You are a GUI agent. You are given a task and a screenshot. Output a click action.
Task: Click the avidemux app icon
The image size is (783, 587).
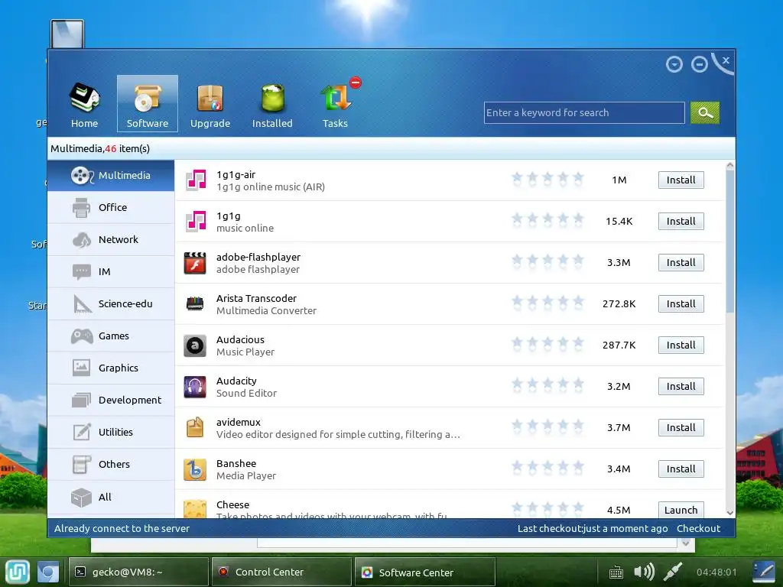pyautogui.click(x=195, y=427)
